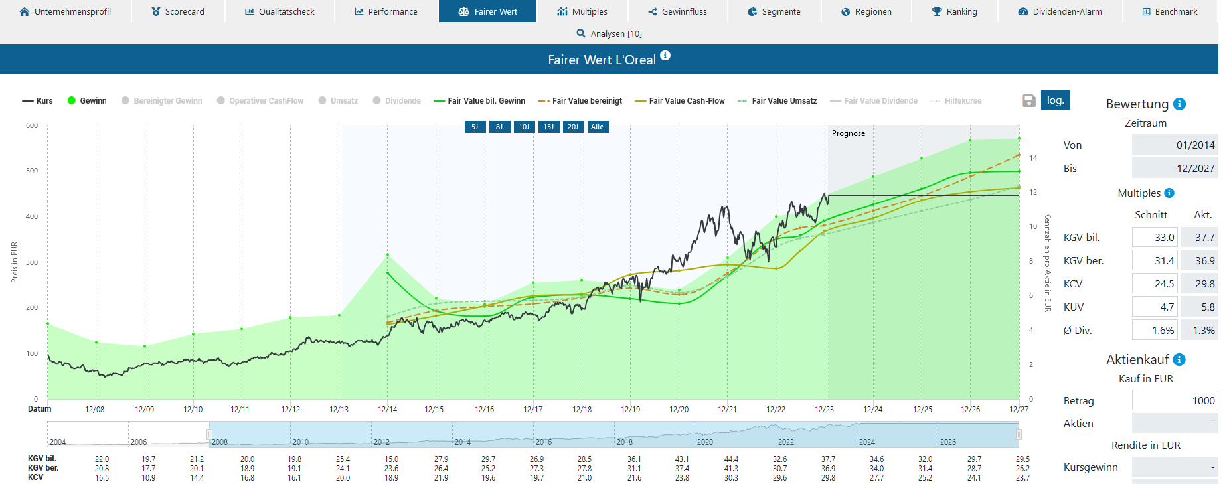Viewport: 1227px width, 484px height.
Task: Edit the KUV Schnitt value 4.7
Action: [x=1155, y=307]
